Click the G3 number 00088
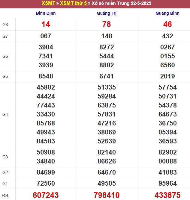Image resolution: width=190 pixels, height=200 pixels. point(167,161)
